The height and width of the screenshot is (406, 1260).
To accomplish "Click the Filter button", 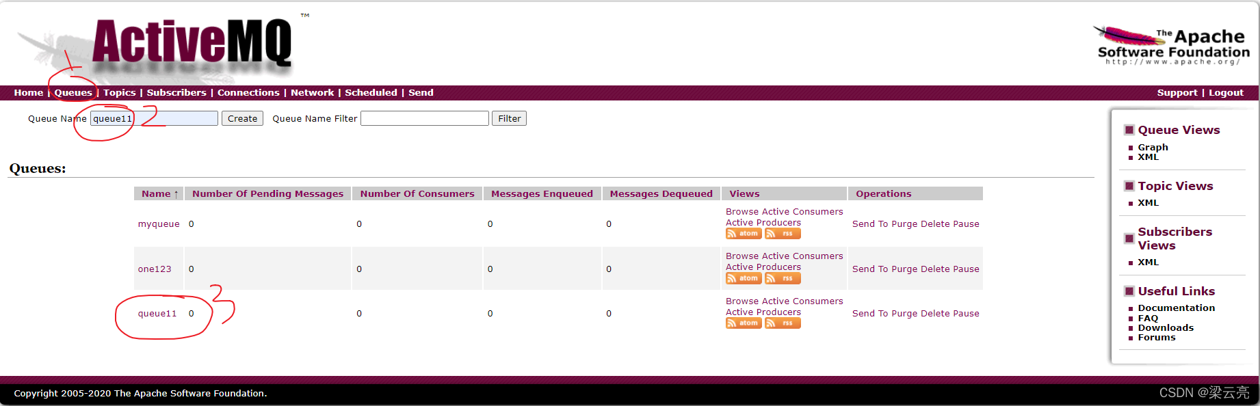I will coord(509,118).
